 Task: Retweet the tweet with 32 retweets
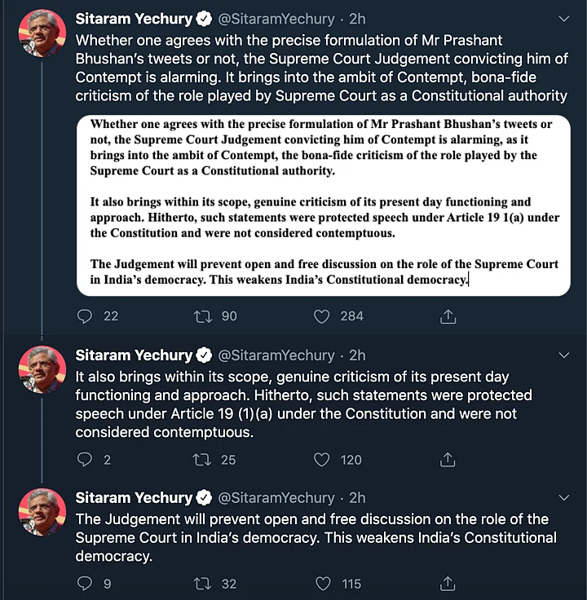point(202,584)
